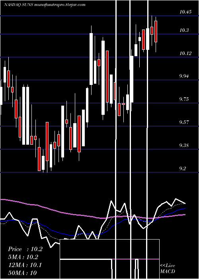The height and width of the screenshot is (279, 199).
Task: Click the 9.57 price axis label
Action: [x=185, y=122]
